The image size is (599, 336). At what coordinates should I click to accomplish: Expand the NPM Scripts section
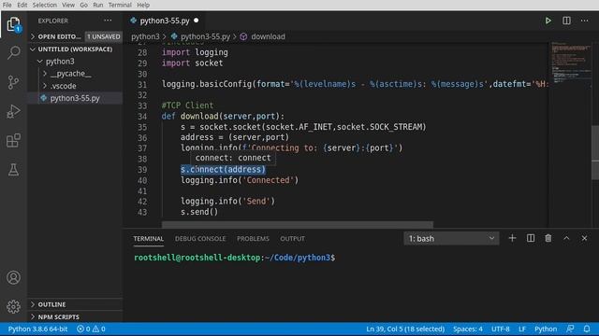click(75, 317)
